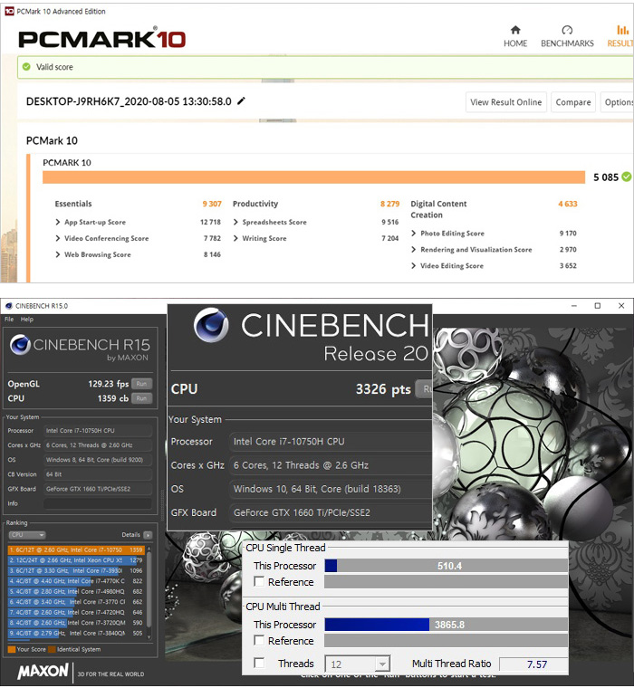634x688 pixels.
Task: Enable Reference checkbox under CPU Multi Thread
Action: click(x=260, y=641)
